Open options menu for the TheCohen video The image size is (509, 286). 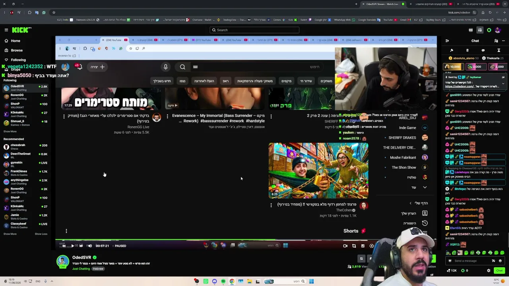[271, 205]
